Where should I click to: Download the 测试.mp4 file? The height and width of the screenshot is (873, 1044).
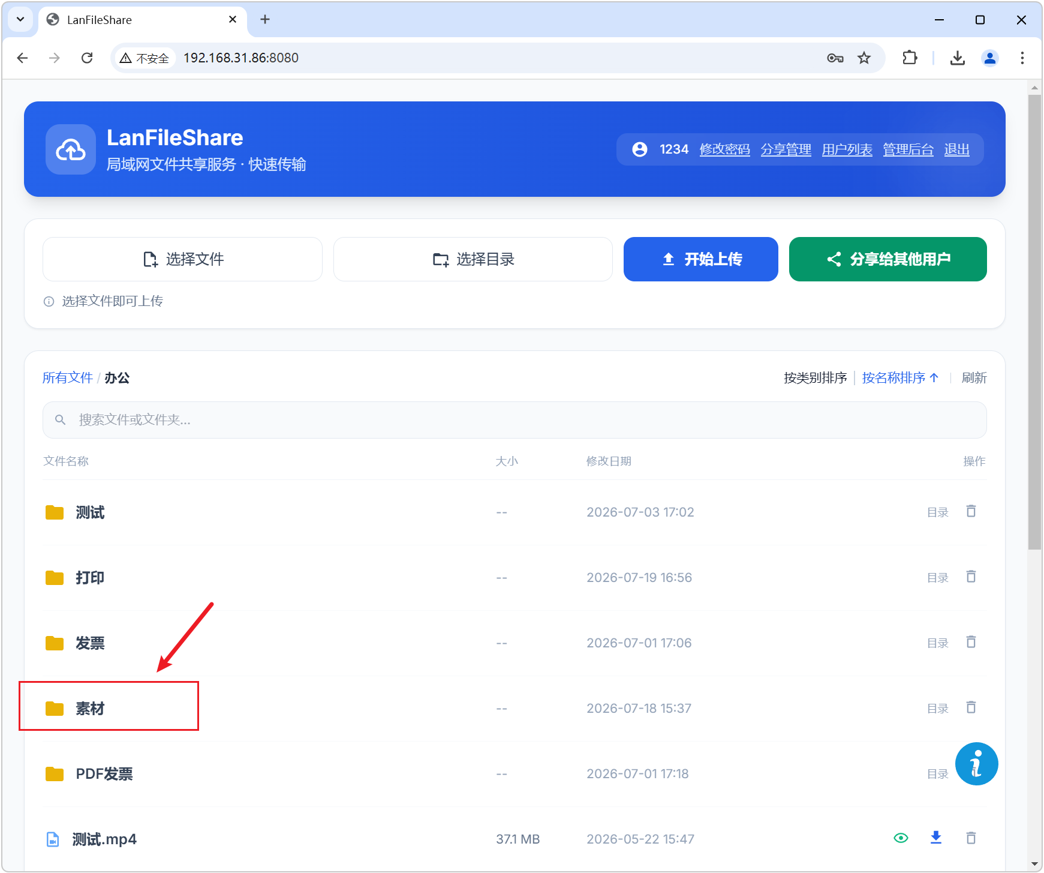[x=935, y=838]
